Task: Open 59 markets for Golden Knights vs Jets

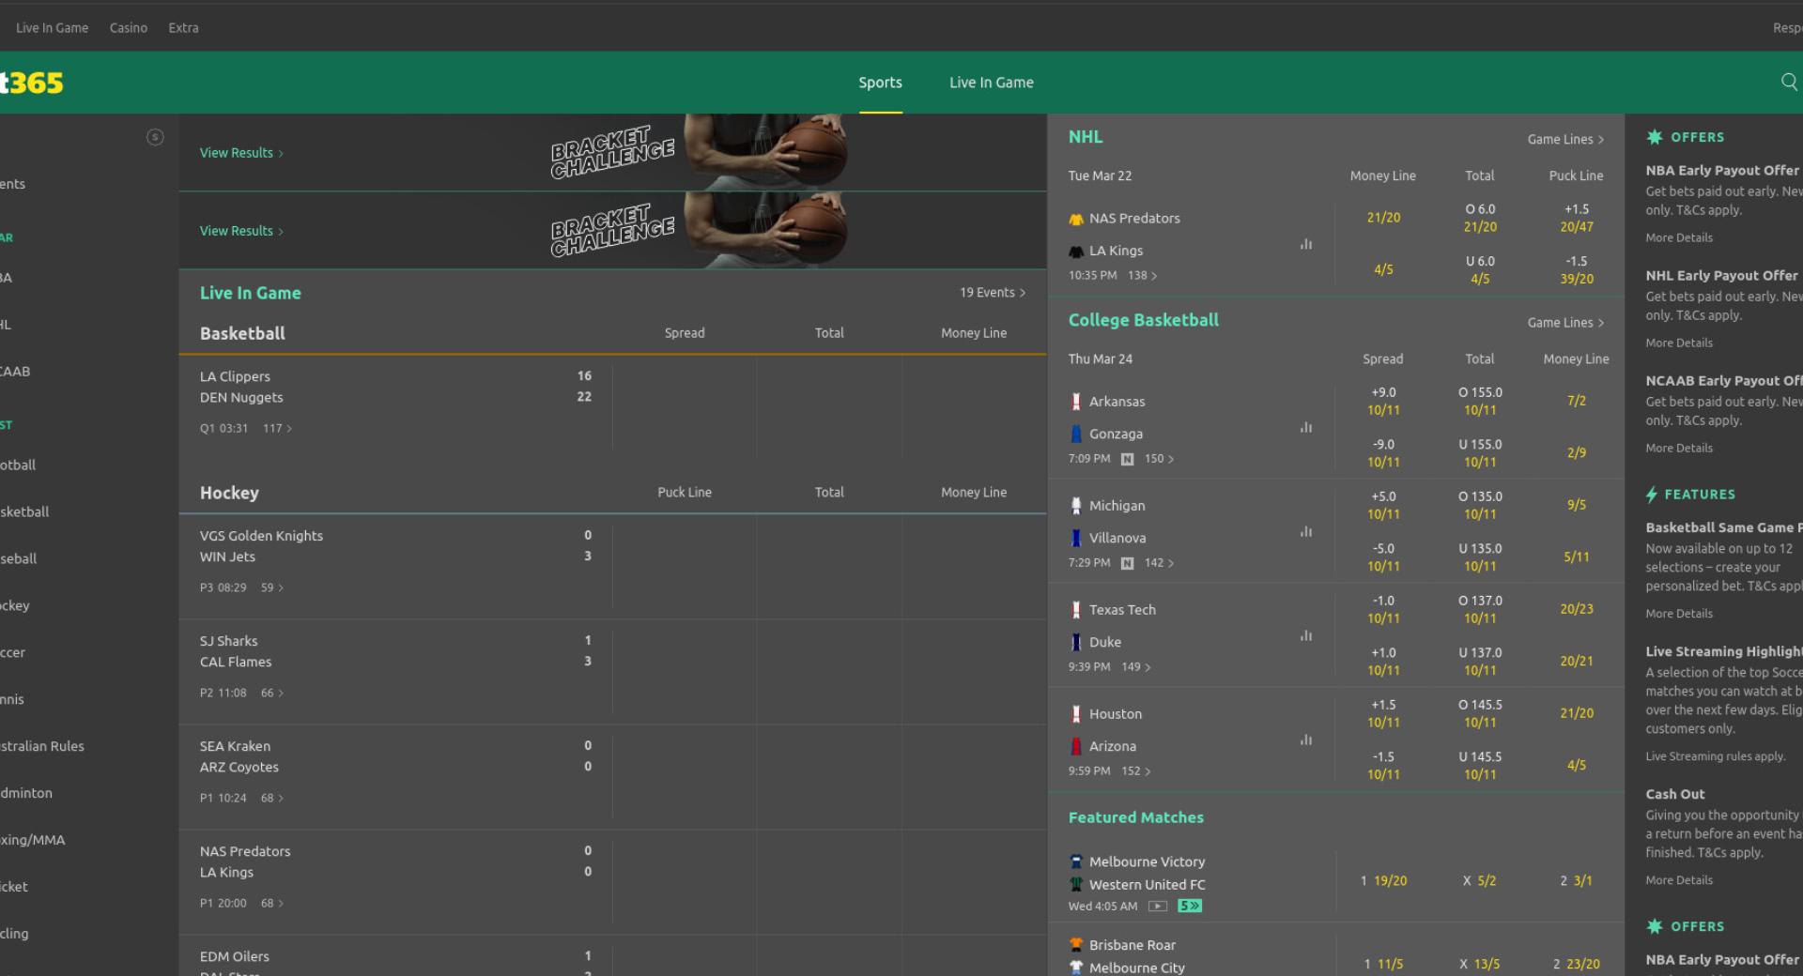Action: point(272,588)
